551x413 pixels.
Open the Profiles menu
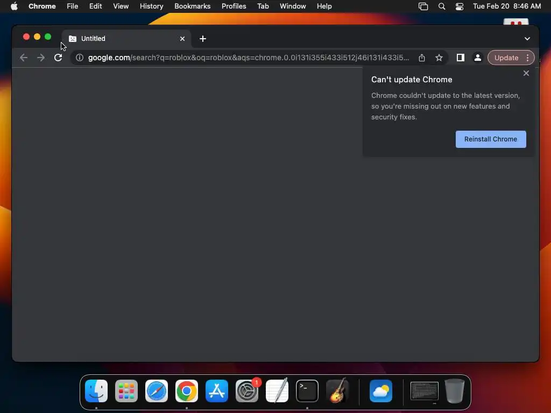[x=234, y=6]
